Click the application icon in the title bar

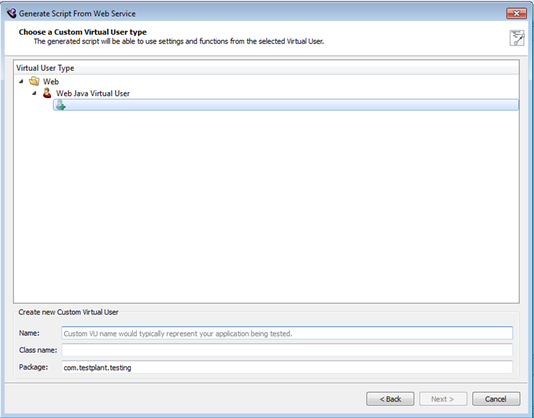pos(11,13)
